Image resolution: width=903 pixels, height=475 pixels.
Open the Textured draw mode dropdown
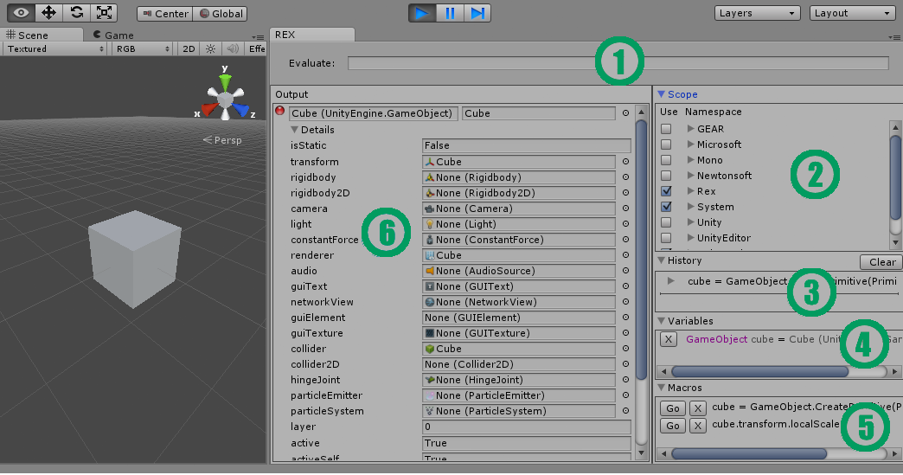[x=54, y=49]
